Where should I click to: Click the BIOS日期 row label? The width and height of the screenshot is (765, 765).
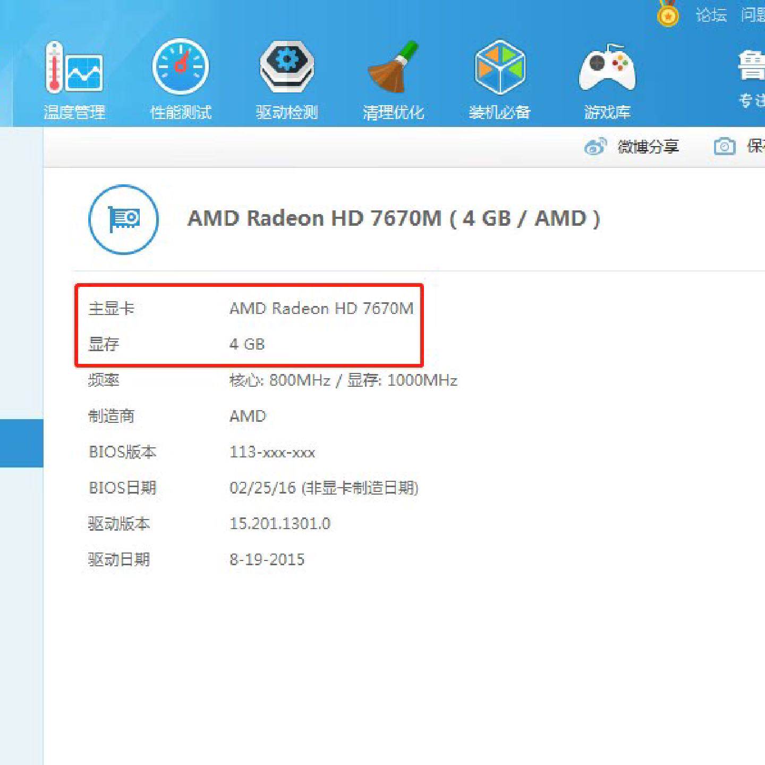(x=123, y=488)
